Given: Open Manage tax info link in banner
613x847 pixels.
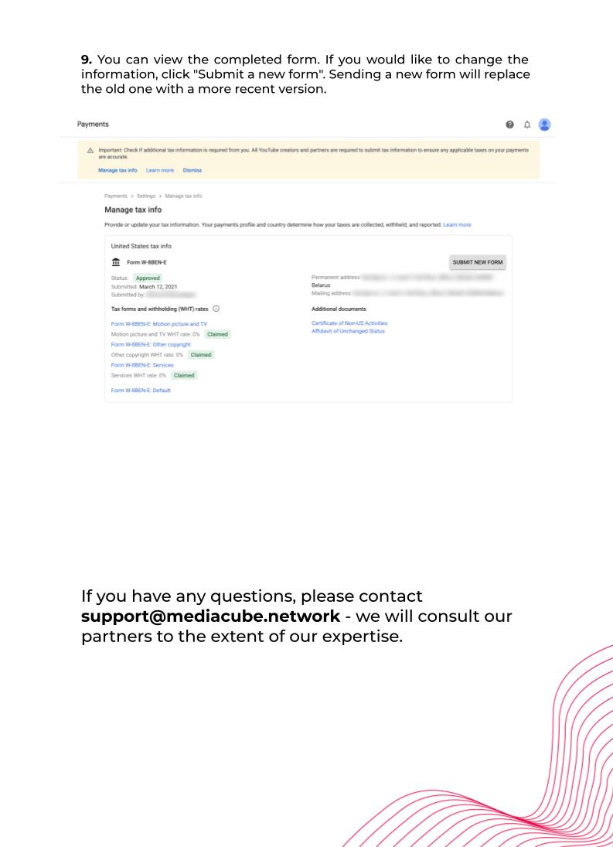Looking at the screenshot, I should (117, 170).
